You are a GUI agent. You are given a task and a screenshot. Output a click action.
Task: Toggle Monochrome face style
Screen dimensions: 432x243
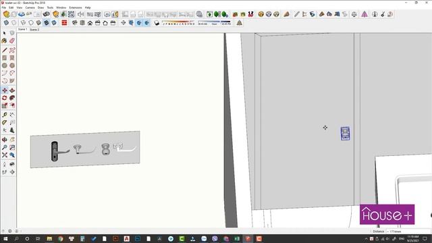[x=54, y=23]
